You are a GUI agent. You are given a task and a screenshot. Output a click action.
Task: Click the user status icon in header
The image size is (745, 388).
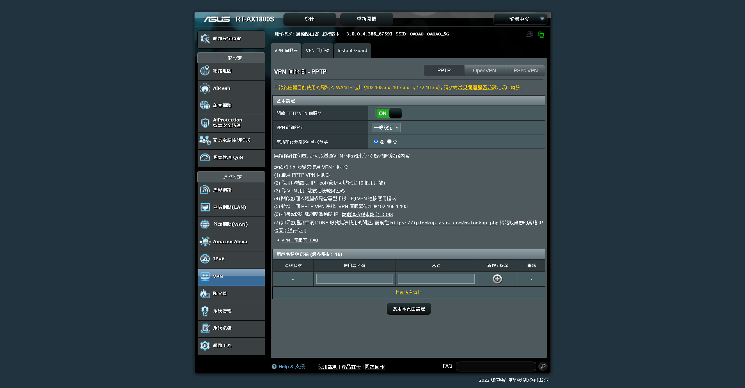coord(530,34)
